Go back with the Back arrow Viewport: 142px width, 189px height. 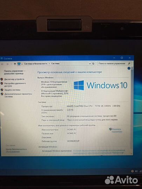point(2,64)
